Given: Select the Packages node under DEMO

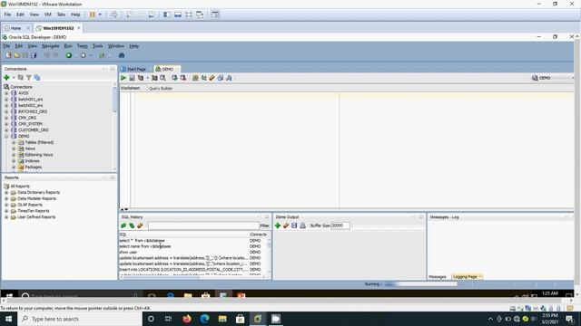Looking at the screenshot, I should pyautogui.click(x=33, y=167).
